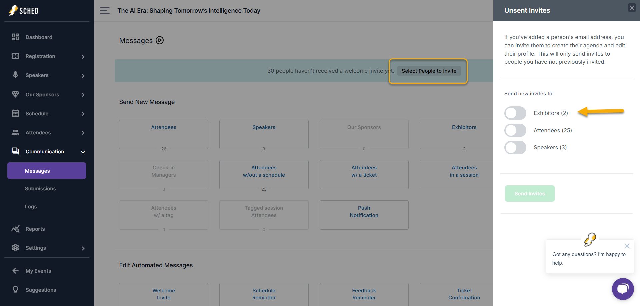The height and width of the screenshot is (306, 640).
Task: Open Logs under Communication
Action: 31,207
